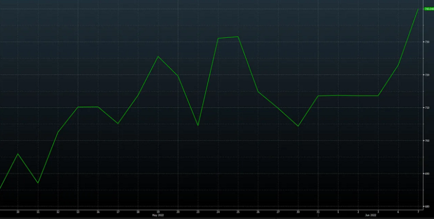
Task: Click the line peak on May 19
Action: click(x=158, y=56)
